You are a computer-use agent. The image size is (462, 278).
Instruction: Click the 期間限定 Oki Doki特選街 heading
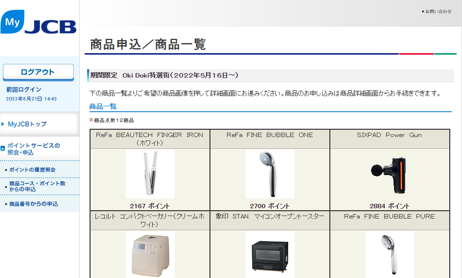pyautogui.click(x=164, y=76)
